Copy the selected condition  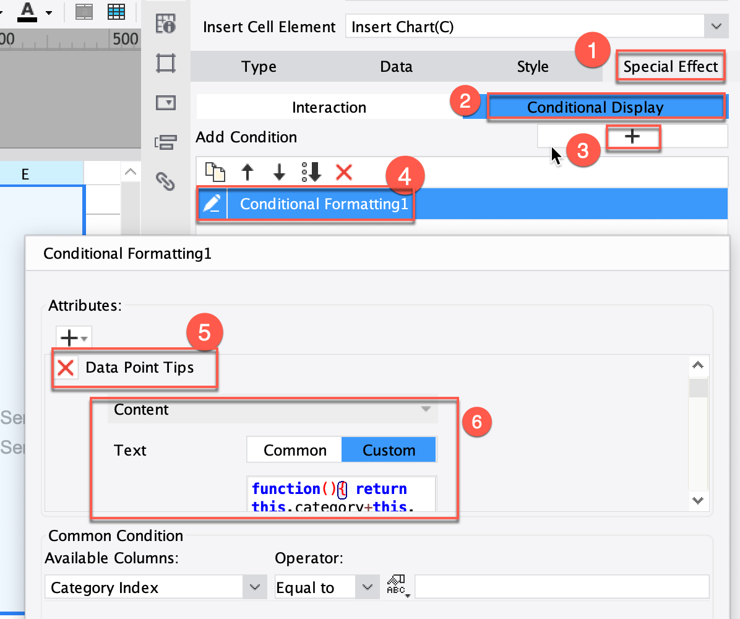[x=215, y=172]
